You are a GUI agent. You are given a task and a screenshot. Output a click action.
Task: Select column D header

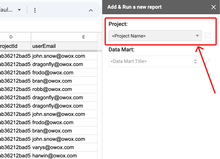coord(15,37)
